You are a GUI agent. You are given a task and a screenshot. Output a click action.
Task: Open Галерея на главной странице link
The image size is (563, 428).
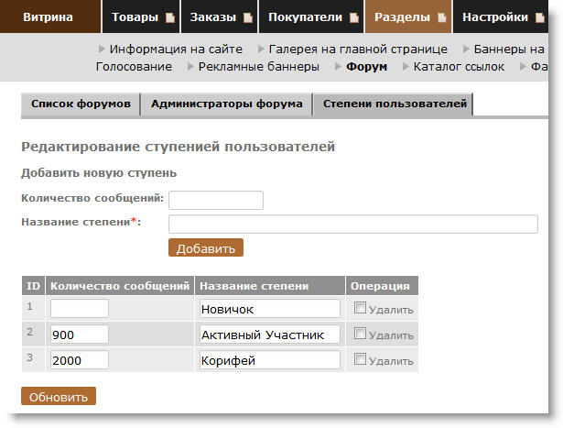pos(358,49)
